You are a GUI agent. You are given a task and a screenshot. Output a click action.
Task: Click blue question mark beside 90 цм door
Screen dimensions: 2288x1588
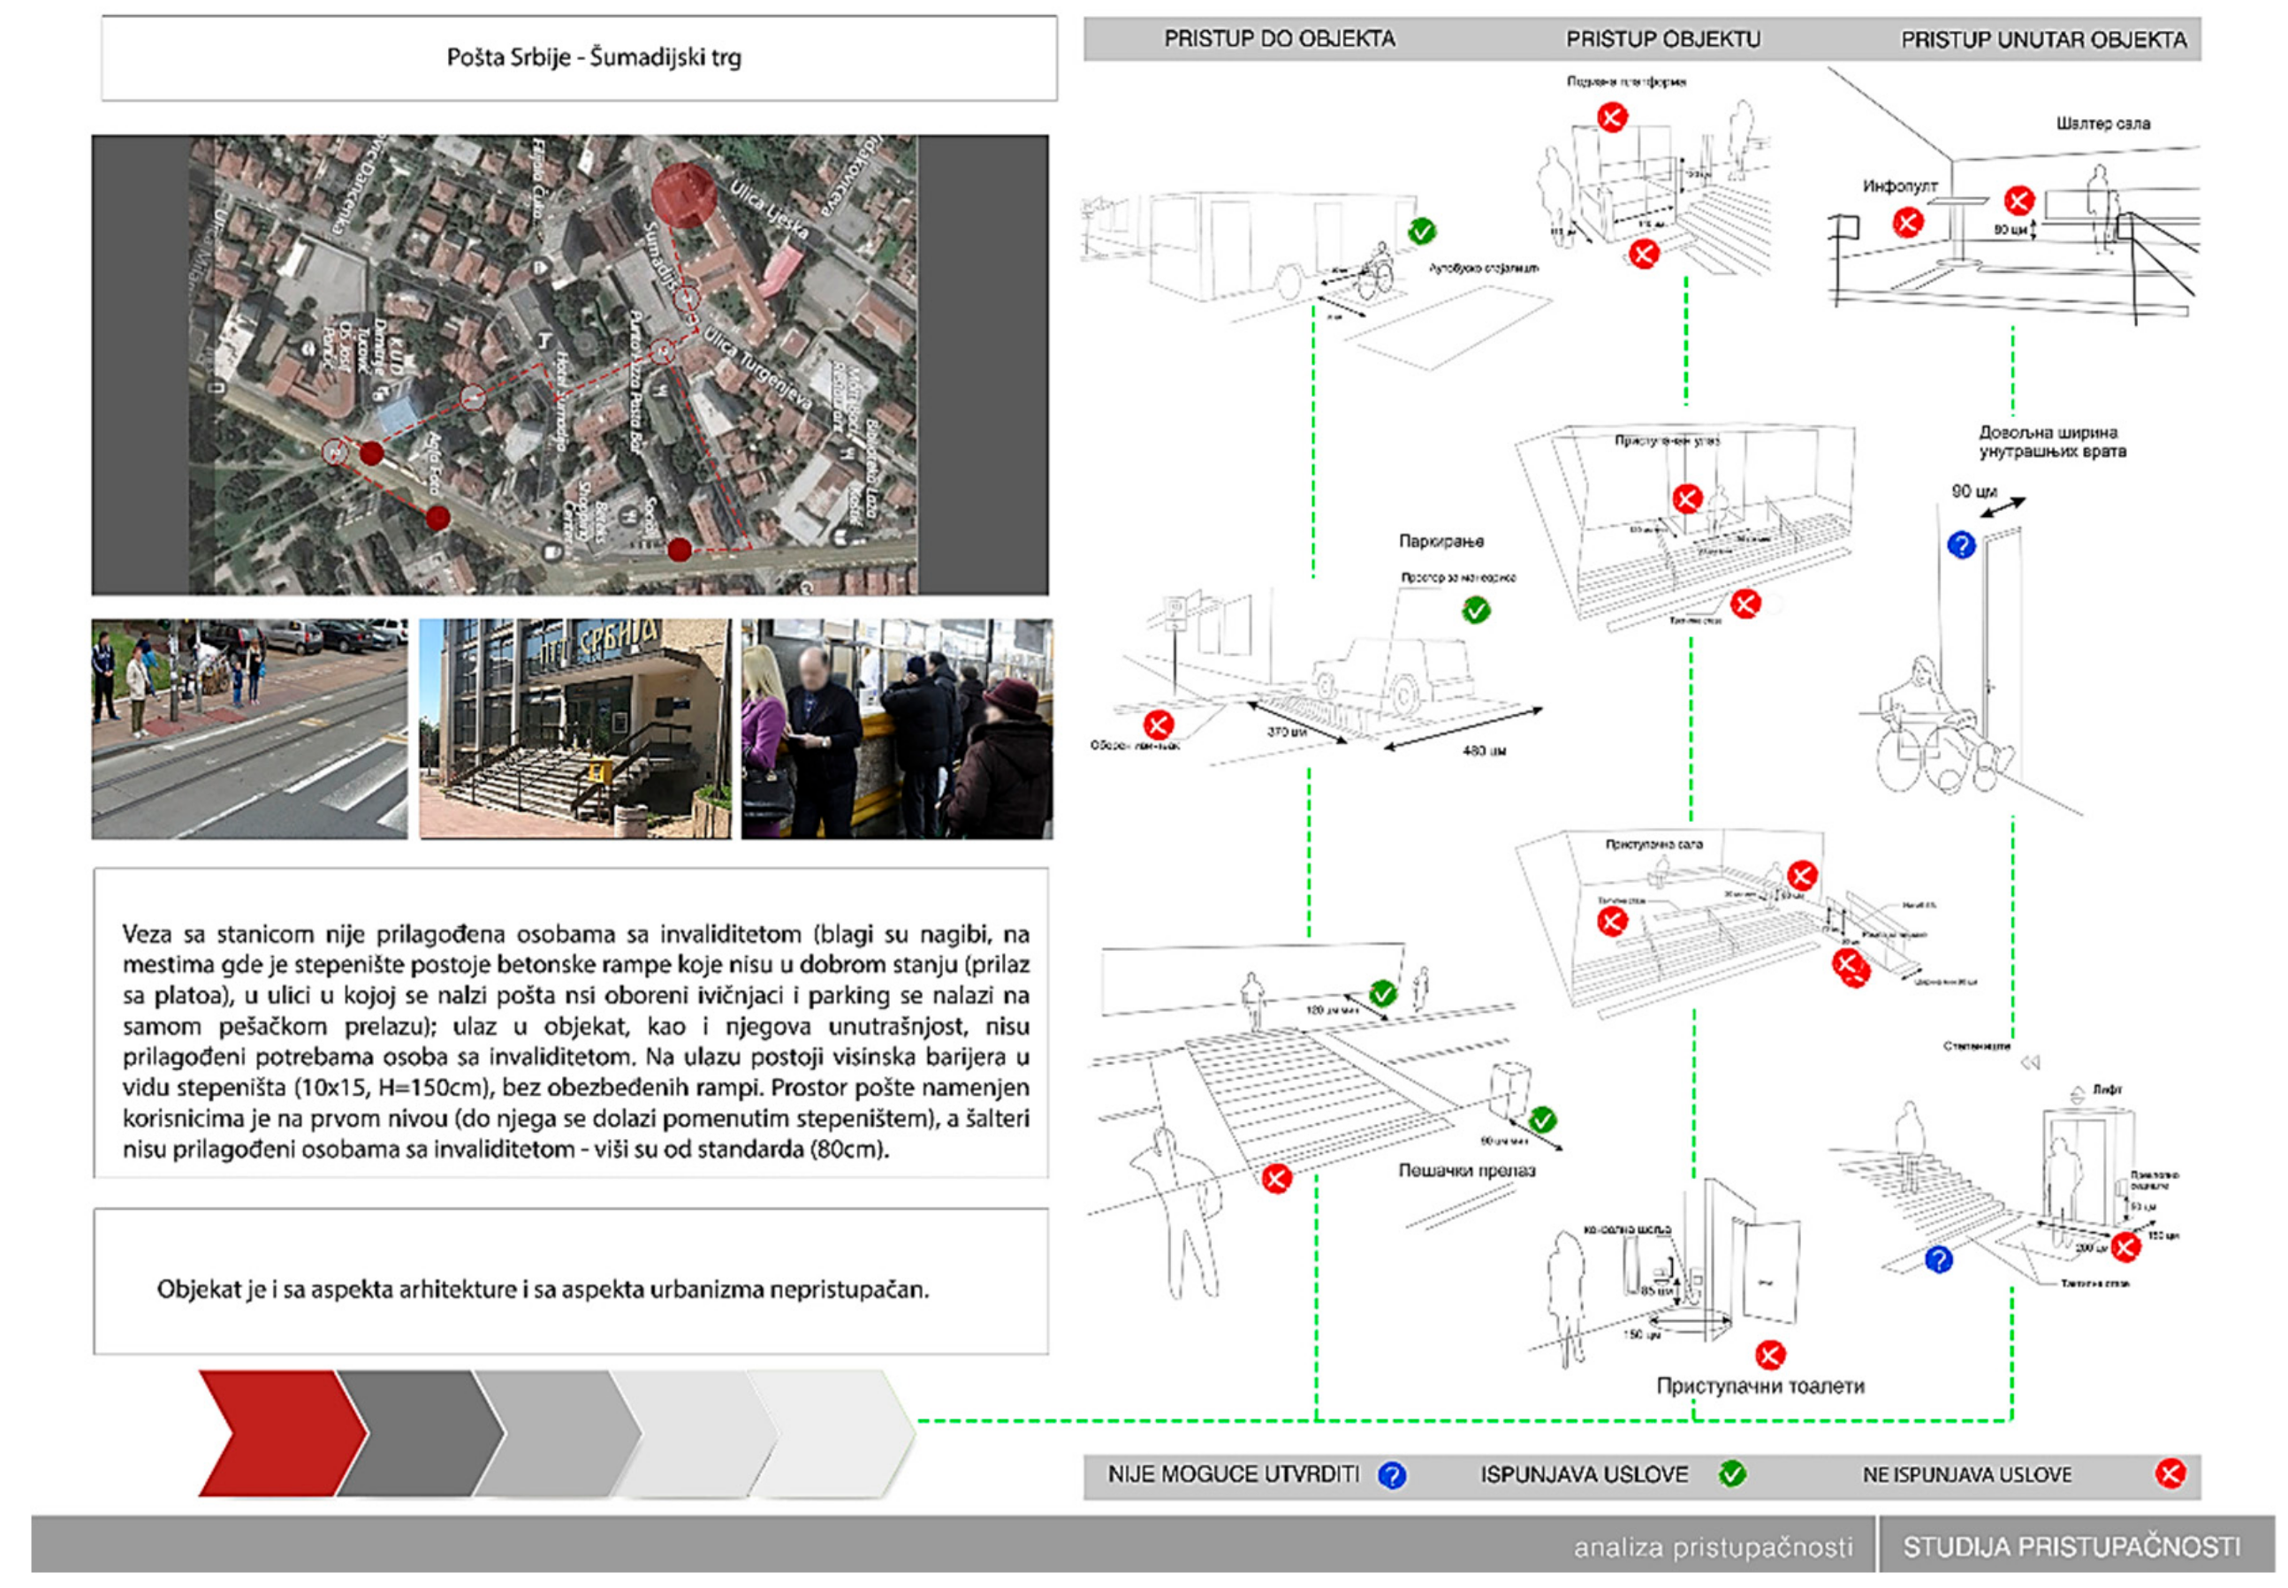tap(1960, 545)
